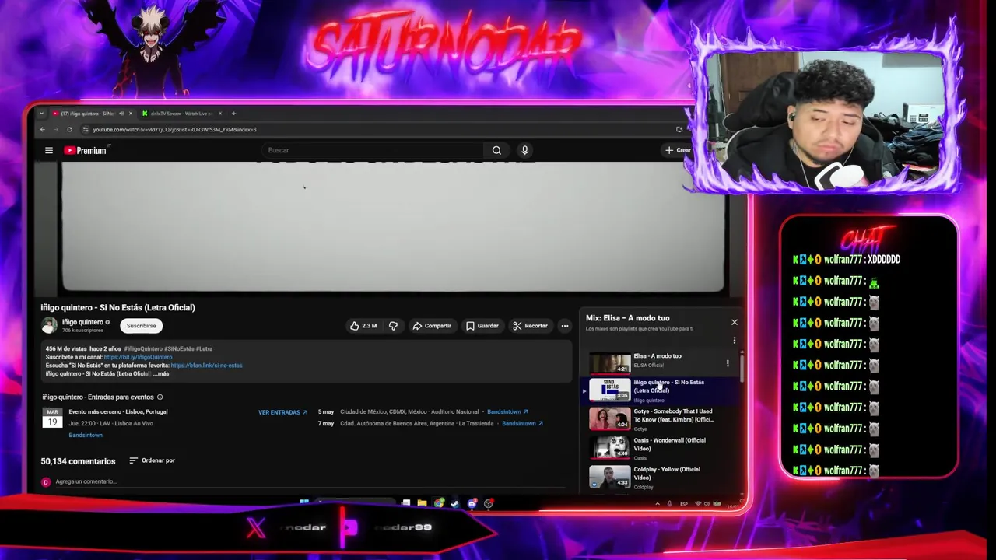The image size is (996, 560).
Task: Click the Suscribirse button
Action: click(x=141, y=326)
